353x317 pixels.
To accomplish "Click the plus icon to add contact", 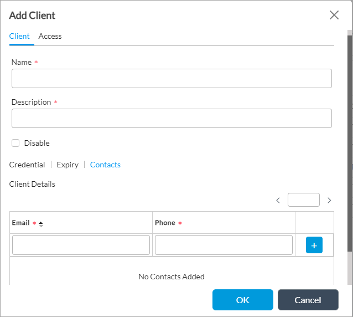I will [x=314, y=245].
